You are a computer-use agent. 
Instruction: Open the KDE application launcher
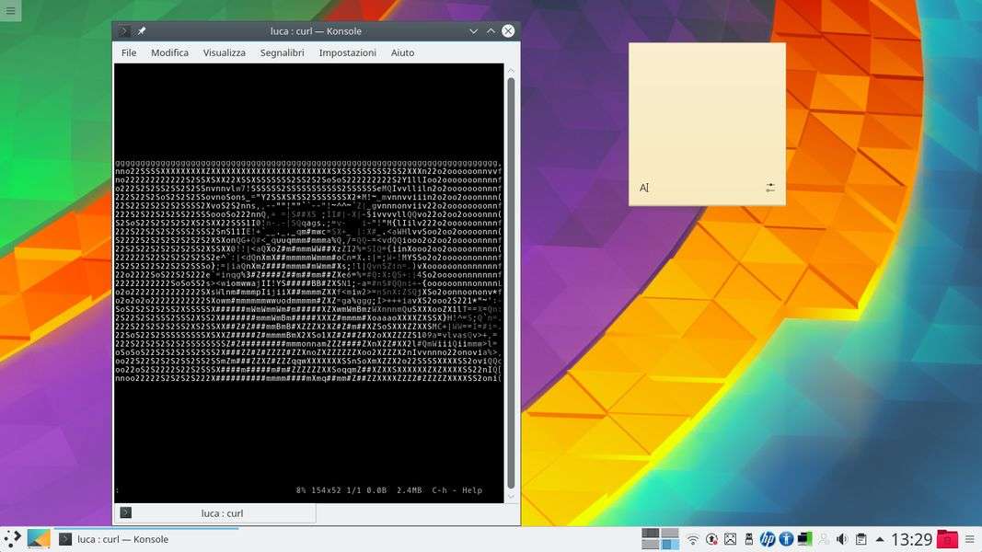pyautogui.click(x=12, y=539)
